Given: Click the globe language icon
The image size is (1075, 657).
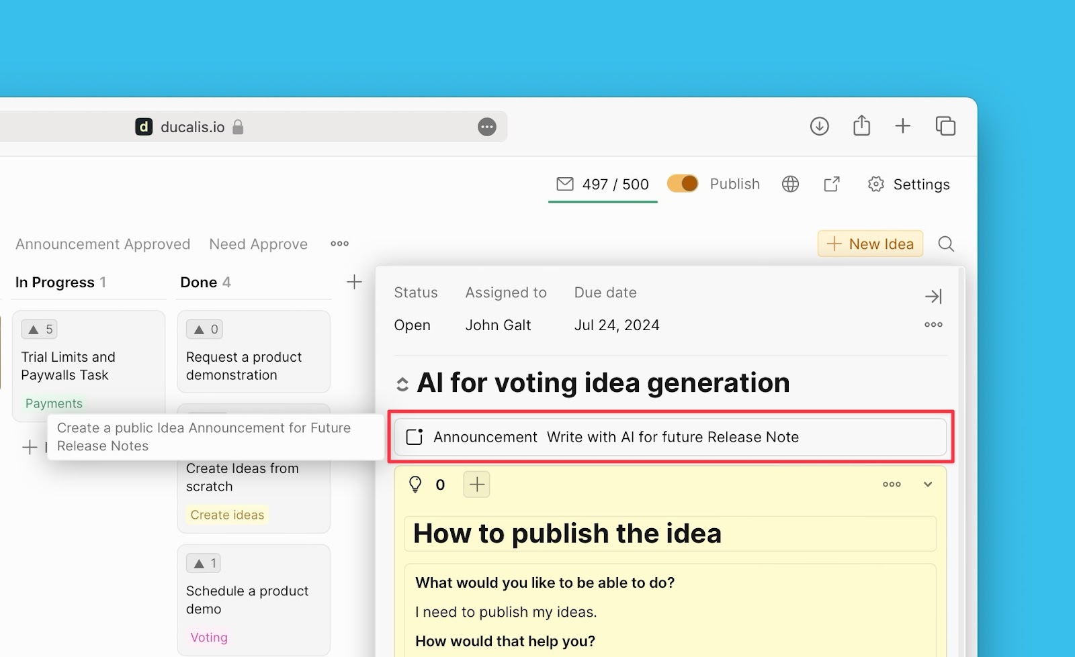Looking at the screenshot, I should click(790, 184).
